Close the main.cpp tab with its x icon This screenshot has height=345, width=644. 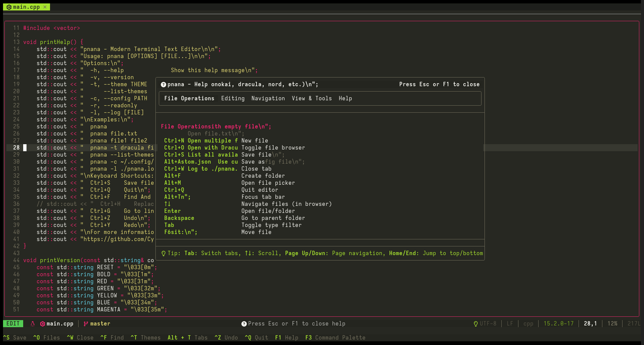point(45,7)
